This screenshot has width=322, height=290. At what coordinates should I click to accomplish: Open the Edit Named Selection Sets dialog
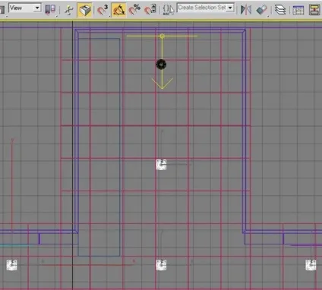[x=169, y=10]
